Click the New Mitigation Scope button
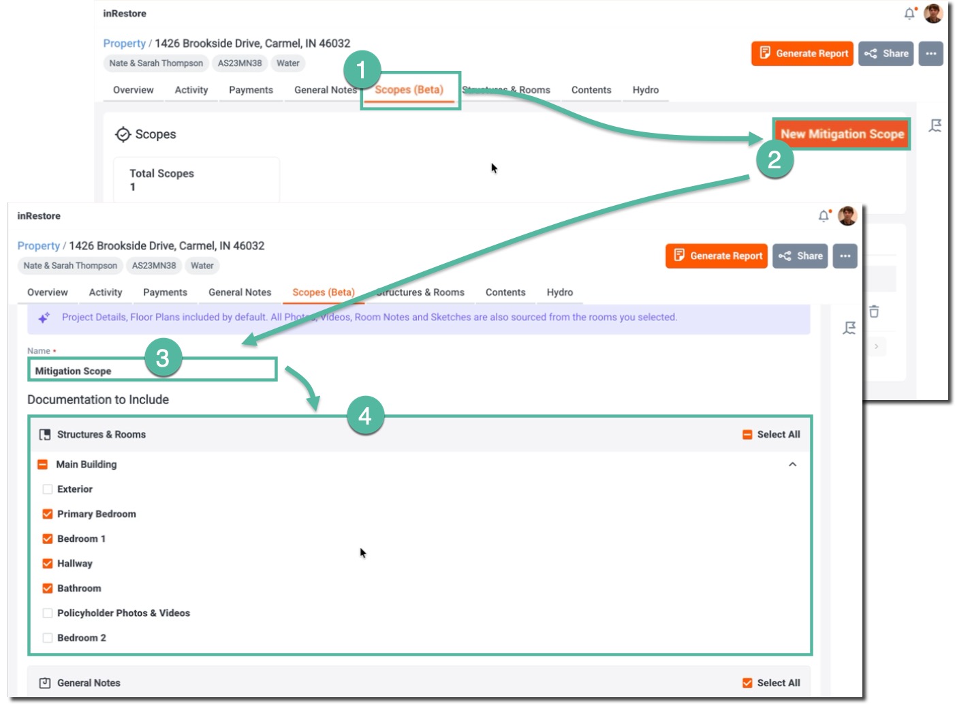This screenshot has width=955, height=704. [842, 134]
